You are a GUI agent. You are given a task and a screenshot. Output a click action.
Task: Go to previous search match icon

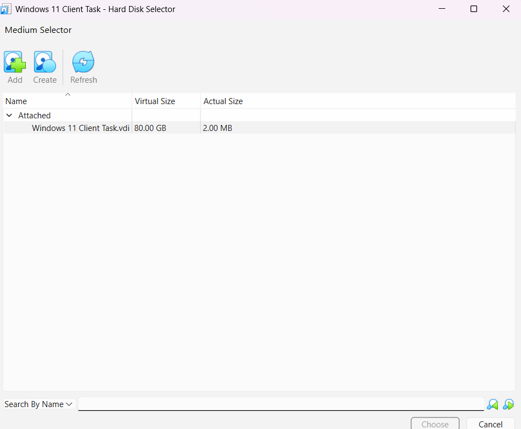492,405
